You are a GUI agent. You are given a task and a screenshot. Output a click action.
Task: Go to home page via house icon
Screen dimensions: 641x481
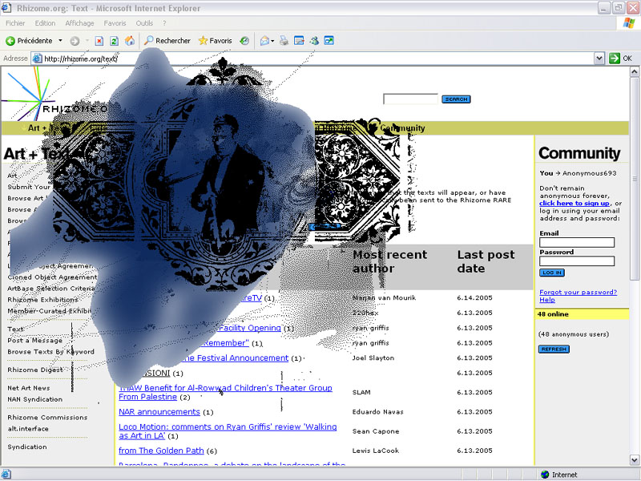[x=130, y=41]
